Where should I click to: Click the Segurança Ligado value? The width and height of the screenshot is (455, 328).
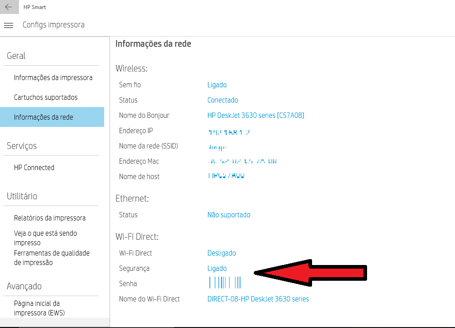pos(217,268)
